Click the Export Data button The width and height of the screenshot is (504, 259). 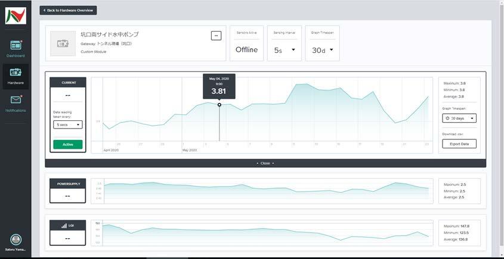tap(459, 143)
